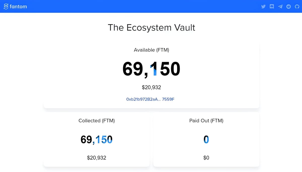Click the $0 value in Paid Out card
The image size is (302, 172).
(206, 158)
